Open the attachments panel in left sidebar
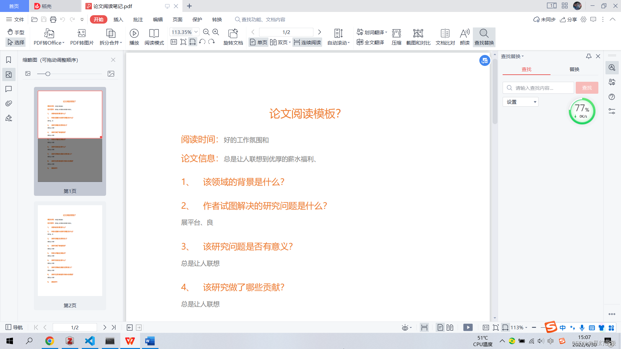 (8, 103)
